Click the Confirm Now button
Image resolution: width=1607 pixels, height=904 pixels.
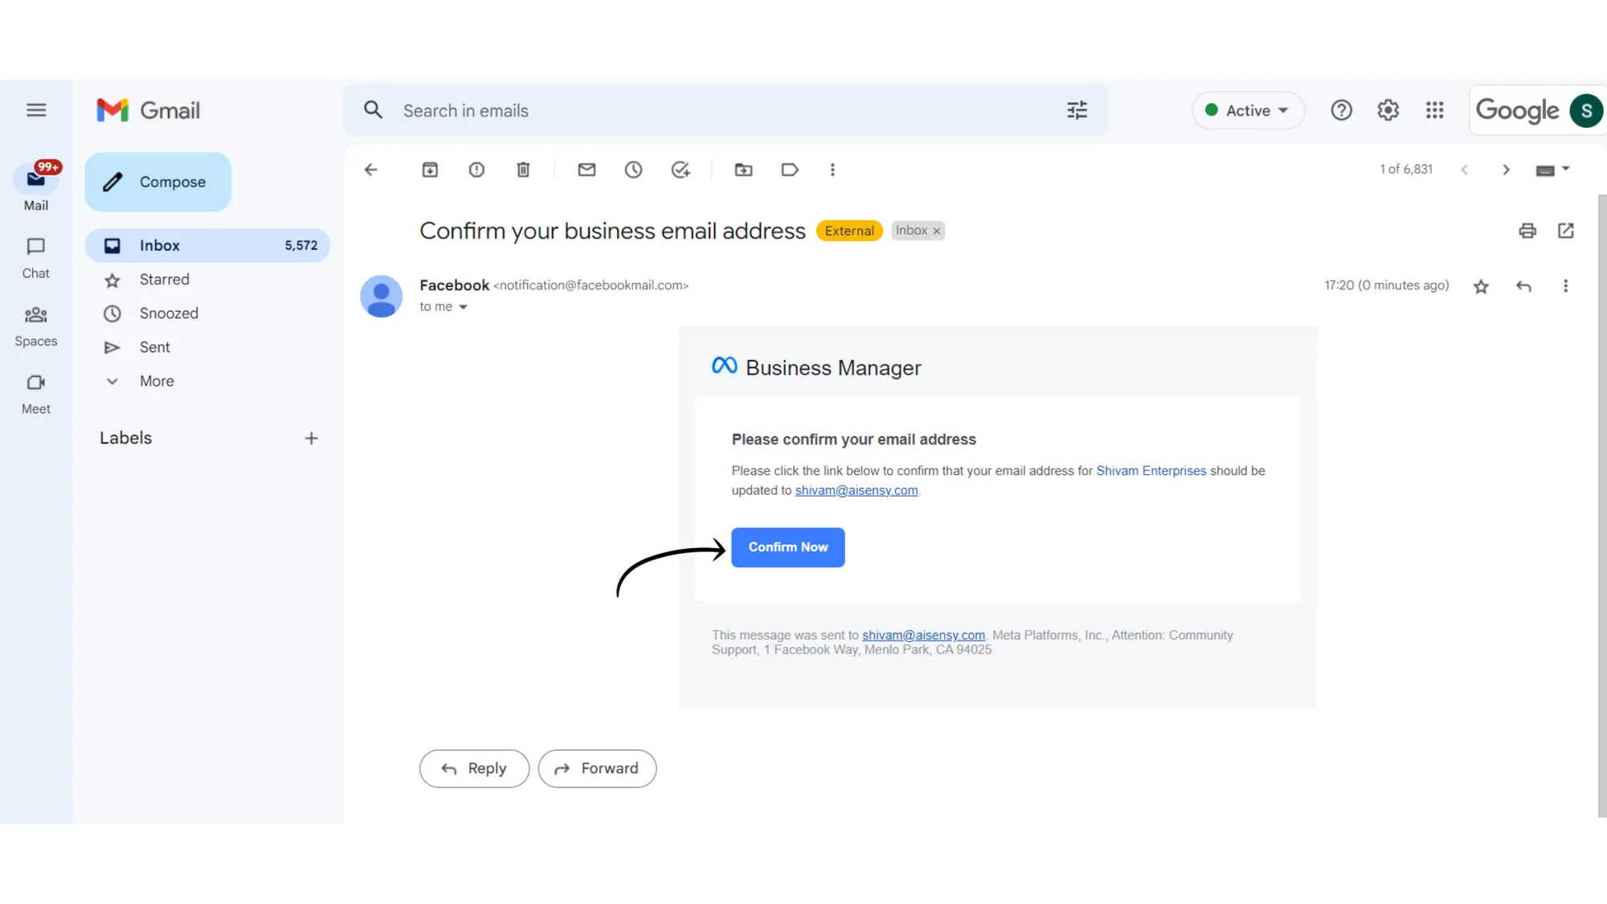(787, 547)
